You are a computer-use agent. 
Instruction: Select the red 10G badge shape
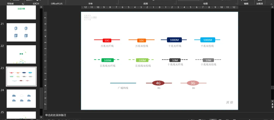point(107,41)
